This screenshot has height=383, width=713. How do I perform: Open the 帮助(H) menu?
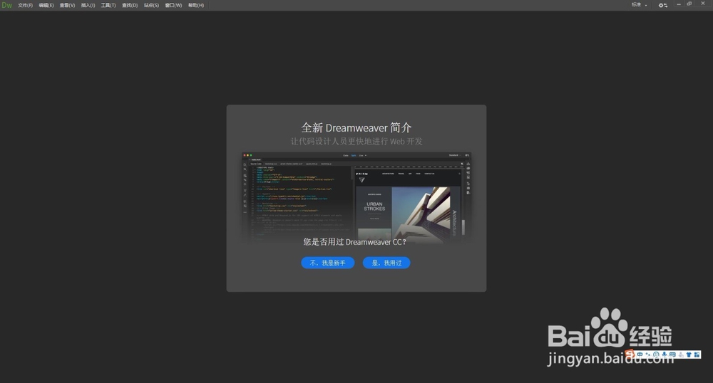(196, 6)
